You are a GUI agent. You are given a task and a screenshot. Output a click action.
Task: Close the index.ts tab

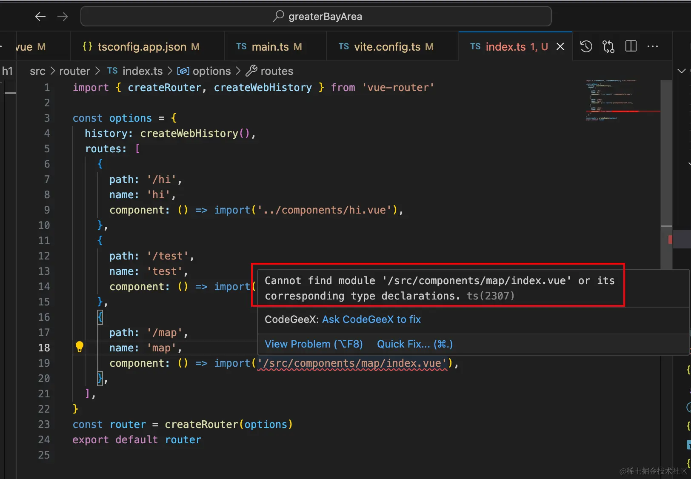pyautogui.click(x=560, y=46)
